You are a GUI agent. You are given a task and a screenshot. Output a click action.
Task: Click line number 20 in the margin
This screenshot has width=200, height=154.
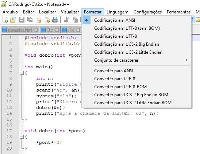pos(9,148)
